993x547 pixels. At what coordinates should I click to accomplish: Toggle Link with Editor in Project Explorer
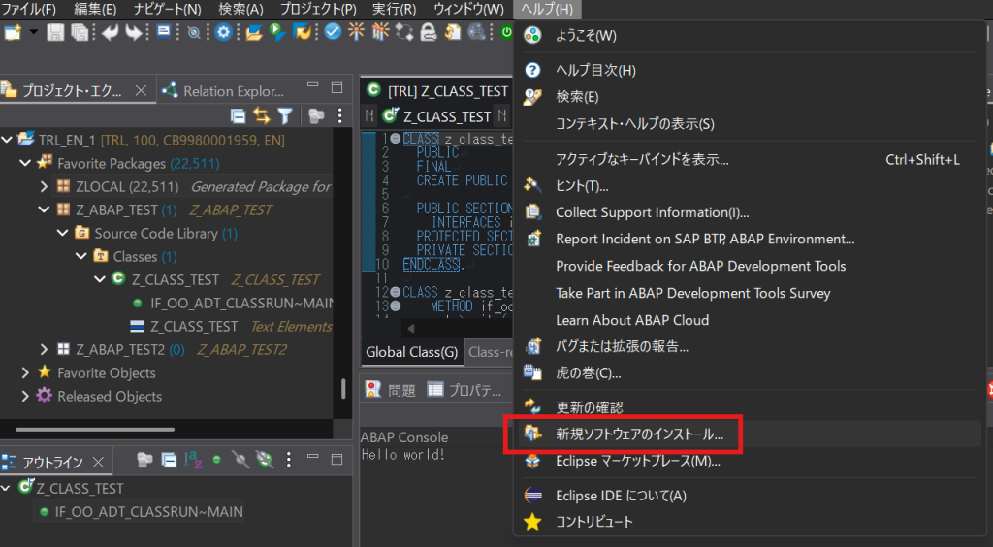pos(262,115)
